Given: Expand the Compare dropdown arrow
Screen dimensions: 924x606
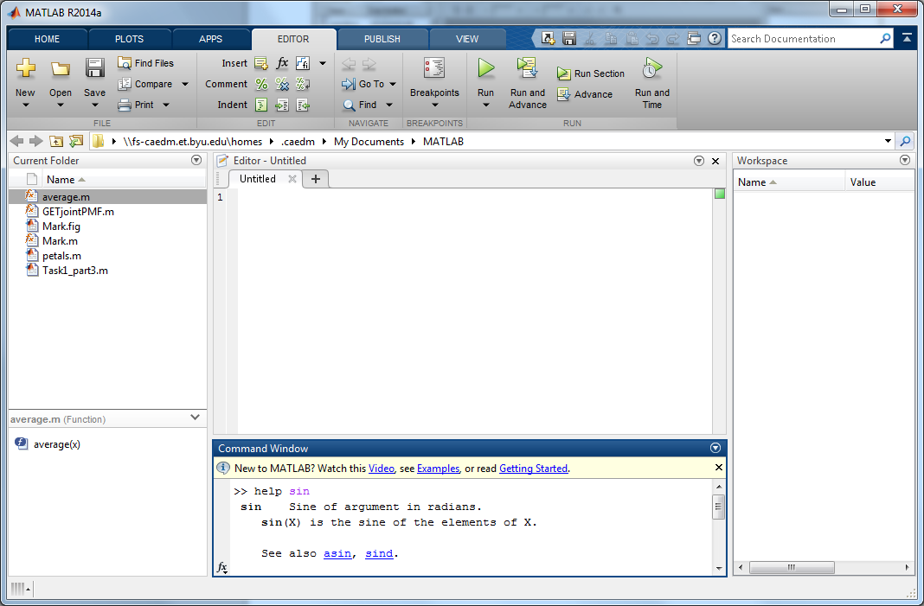Looking at the screenshot, I should [x=184, y=84].
